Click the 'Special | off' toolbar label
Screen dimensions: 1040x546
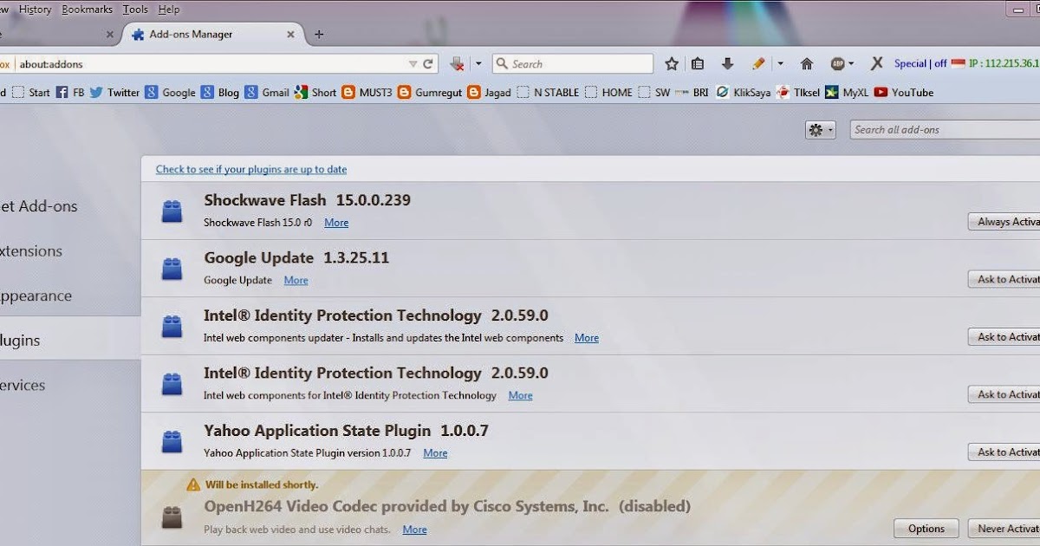(920, 64)
